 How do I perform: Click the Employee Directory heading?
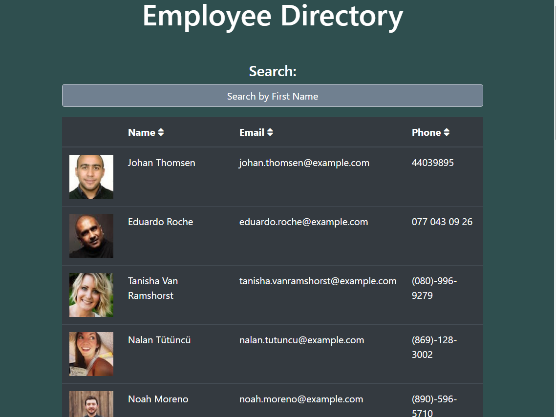[273, 16]
